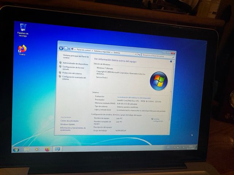Go to the Sistema y seguridad breadcrumb
The width and height of the screenshot is (234, 175).
click(102, 52)
